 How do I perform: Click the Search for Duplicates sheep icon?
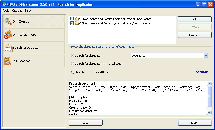pyautogui.click(x=8, y=48)
